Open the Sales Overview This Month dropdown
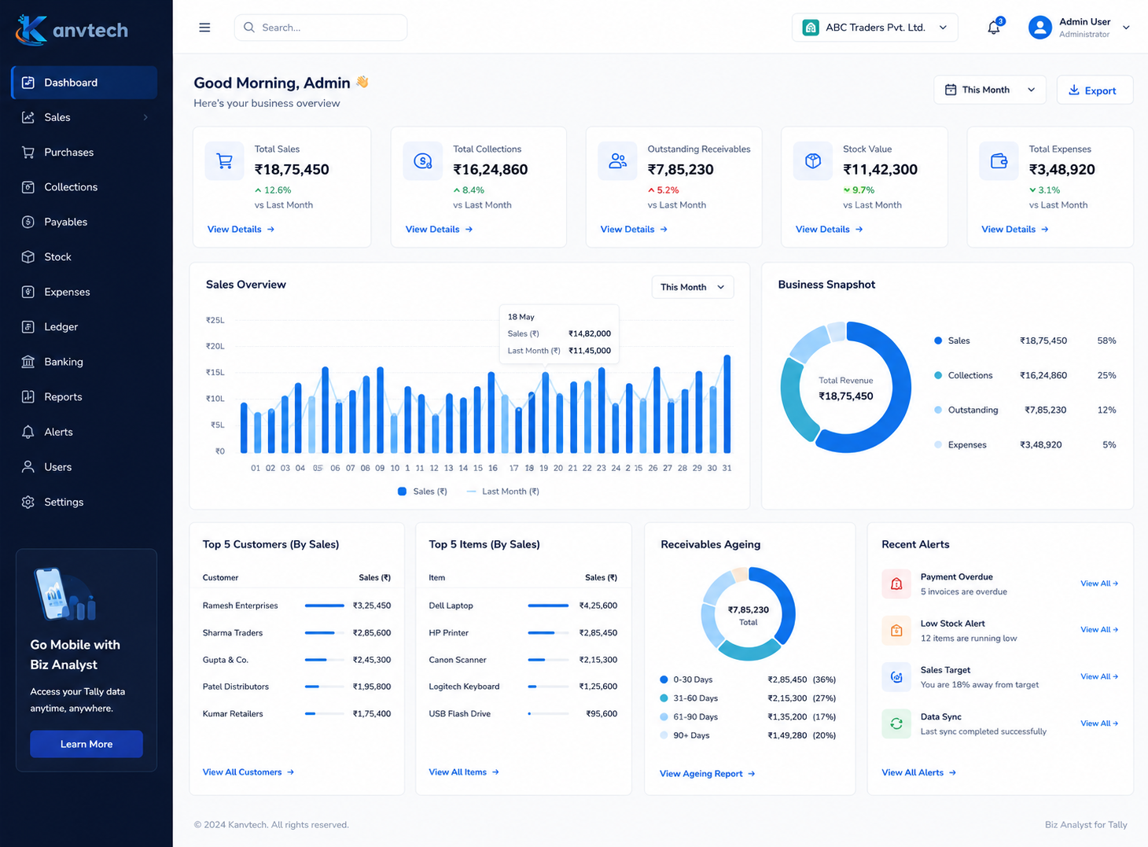This screenshot has width=1148, height=847. click(693, 287)
